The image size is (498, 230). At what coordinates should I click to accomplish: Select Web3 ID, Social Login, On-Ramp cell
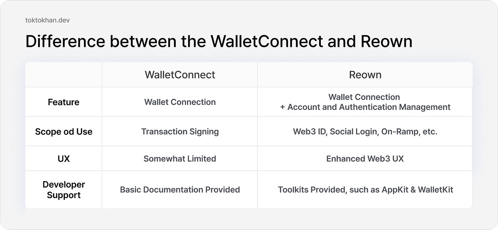pos(365,132)
